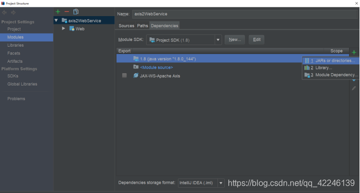
Task: Open SDKs under Platform Settings
Action: [x=12, y=76]
